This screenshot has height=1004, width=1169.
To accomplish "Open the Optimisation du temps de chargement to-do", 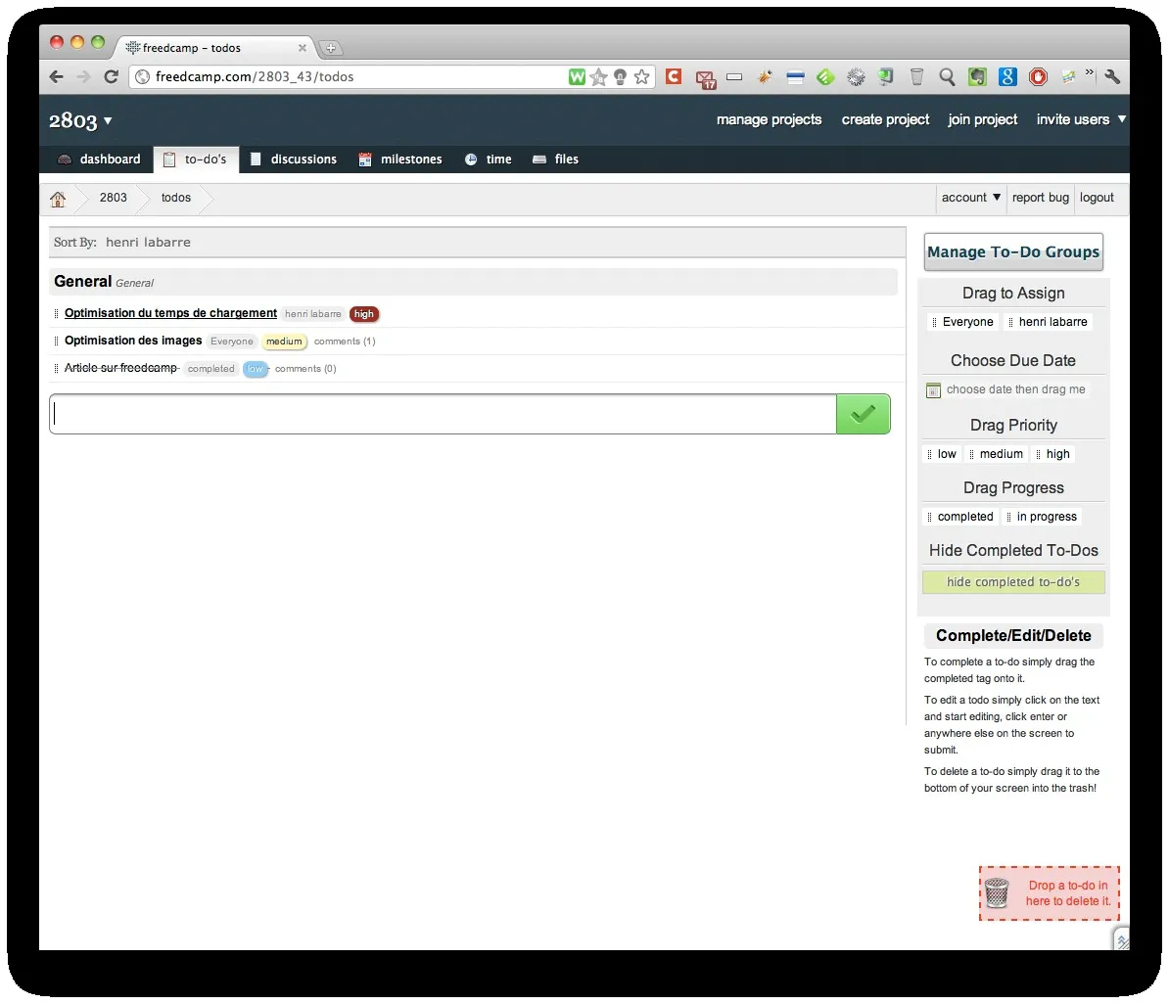I will click(170, 313).
